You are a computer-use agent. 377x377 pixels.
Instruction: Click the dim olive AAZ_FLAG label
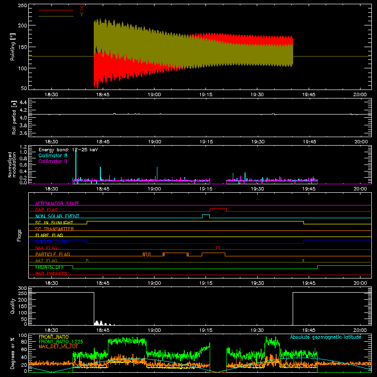tap(46, 261)
